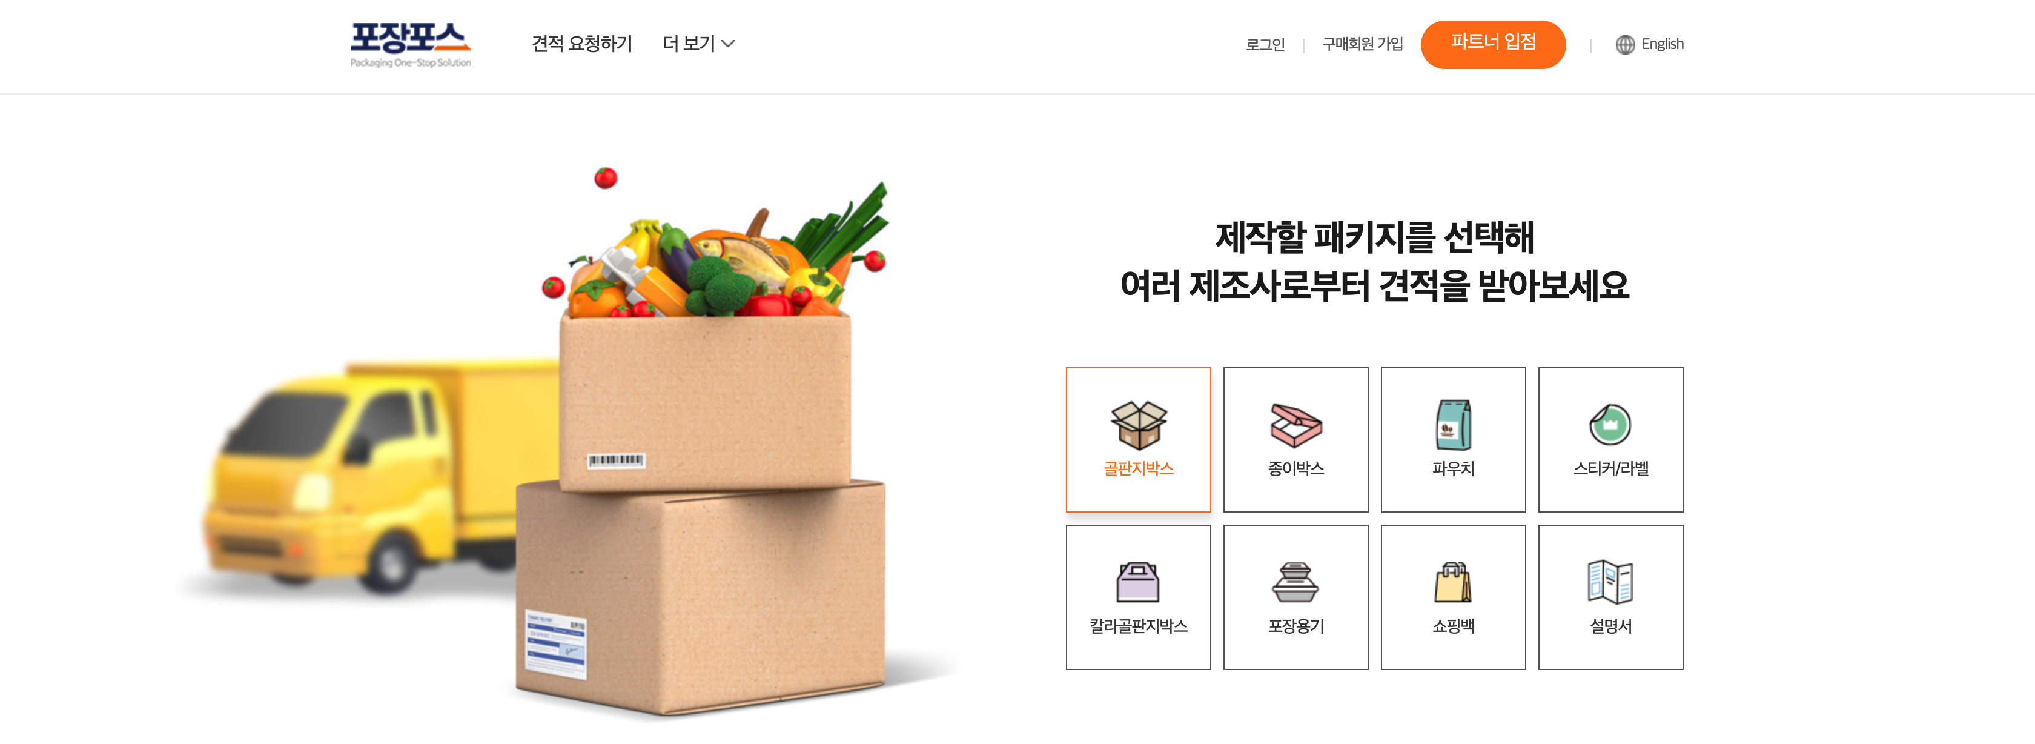Select the 설명서 manual booklet icon
Viewport: 2035px width, 744px height.
1610,582
